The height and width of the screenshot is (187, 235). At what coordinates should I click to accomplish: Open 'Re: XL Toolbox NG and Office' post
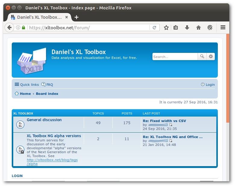pyautogui.click(x=173, y=137)
